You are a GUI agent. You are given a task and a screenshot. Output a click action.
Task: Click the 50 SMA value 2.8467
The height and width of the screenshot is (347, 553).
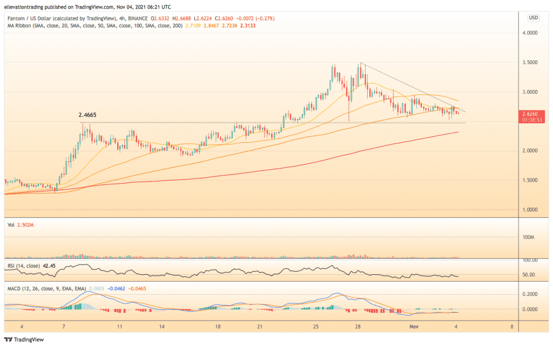coord(211,26)
